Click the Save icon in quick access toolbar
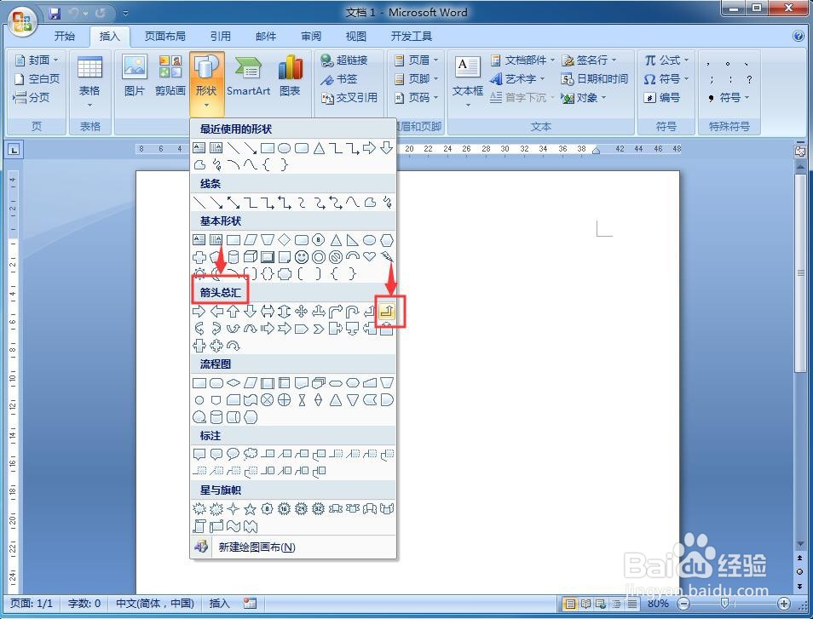This screenshot has height=619, width=813. pyautogui.click(x=55, y=13)
